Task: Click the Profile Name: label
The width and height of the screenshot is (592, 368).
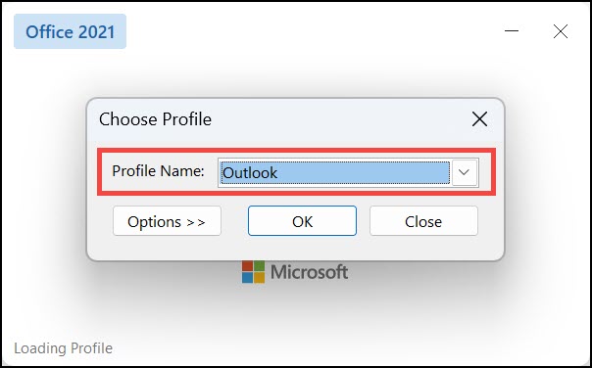Action: pos(158,171)
